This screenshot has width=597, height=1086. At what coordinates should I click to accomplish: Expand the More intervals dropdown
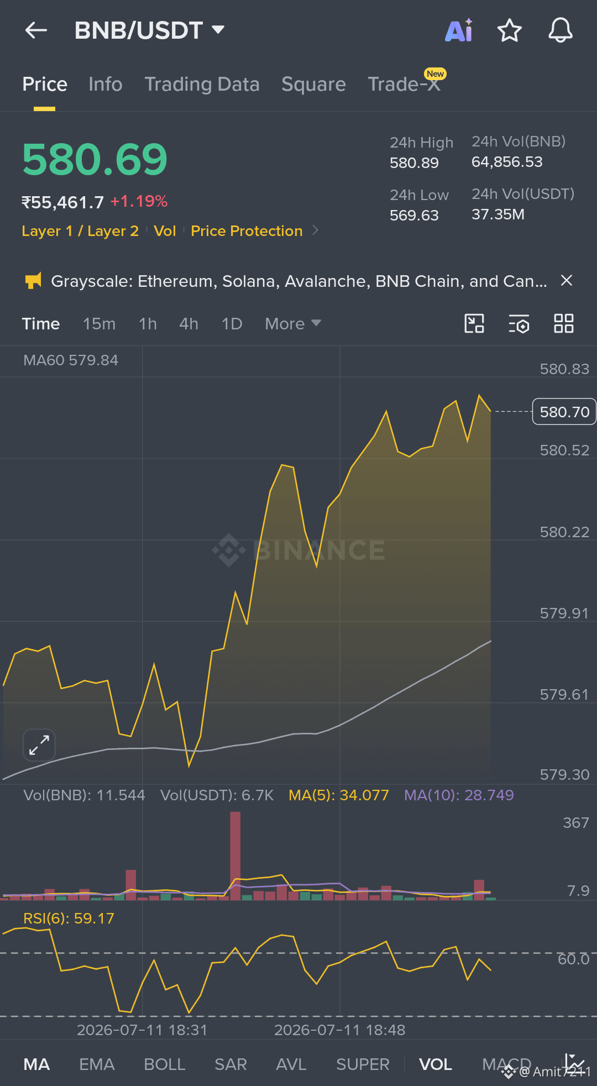point(293,324)
